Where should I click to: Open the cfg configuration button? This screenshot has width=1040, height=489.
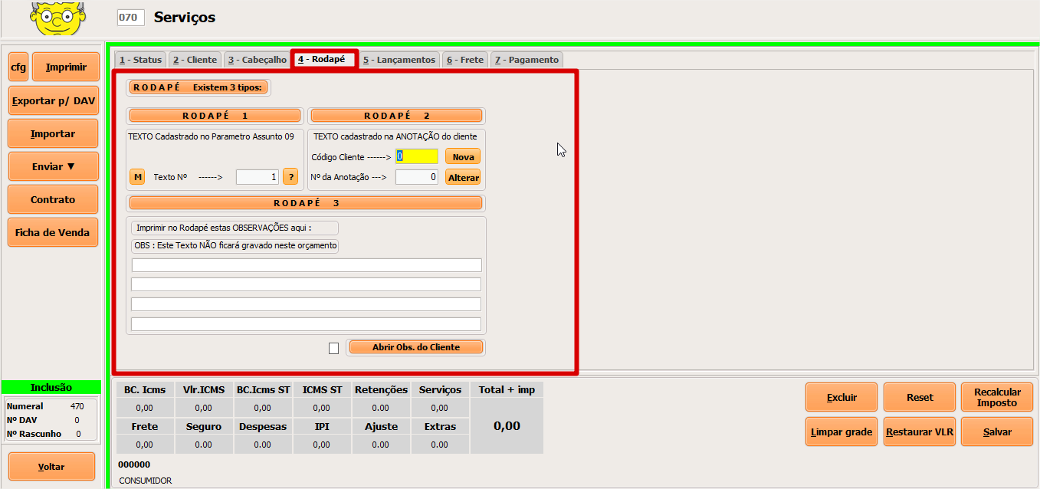(x=18, y=67)
